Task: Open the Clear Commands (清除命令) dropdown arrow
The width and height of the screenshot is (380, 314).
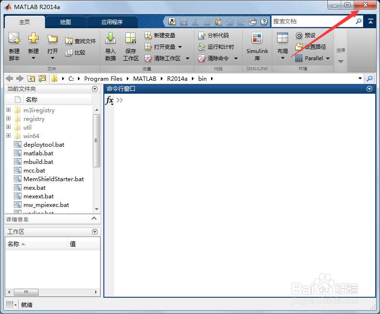Action: click(236, 58)
